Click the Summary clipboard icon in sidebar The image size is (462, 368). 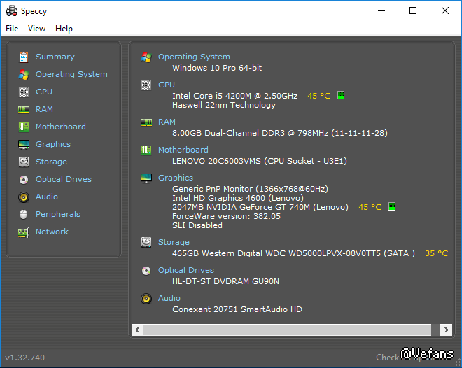coord(24,57)
